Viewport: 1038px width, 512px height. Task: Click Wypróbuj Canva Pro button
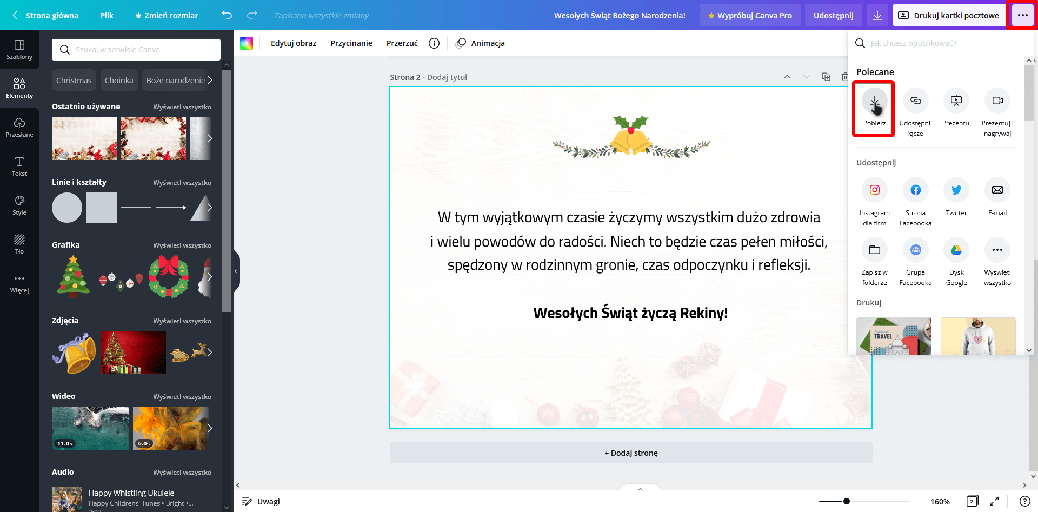click(x=750, y=15)
